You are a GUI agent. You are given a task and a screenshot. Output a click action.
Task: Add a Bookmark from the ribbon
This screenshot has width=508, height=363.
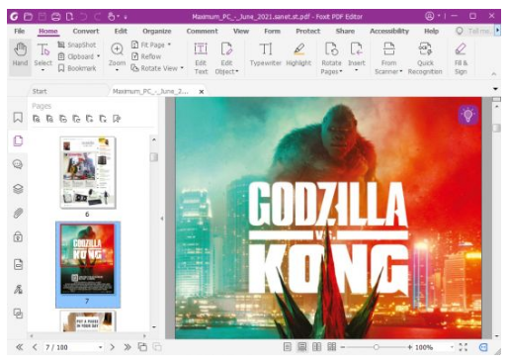tap(77, 68)
